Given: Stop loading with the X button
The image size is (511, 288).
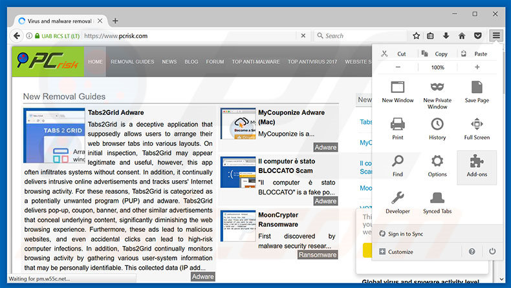Looking at the screenshot, I should (303, 36).
